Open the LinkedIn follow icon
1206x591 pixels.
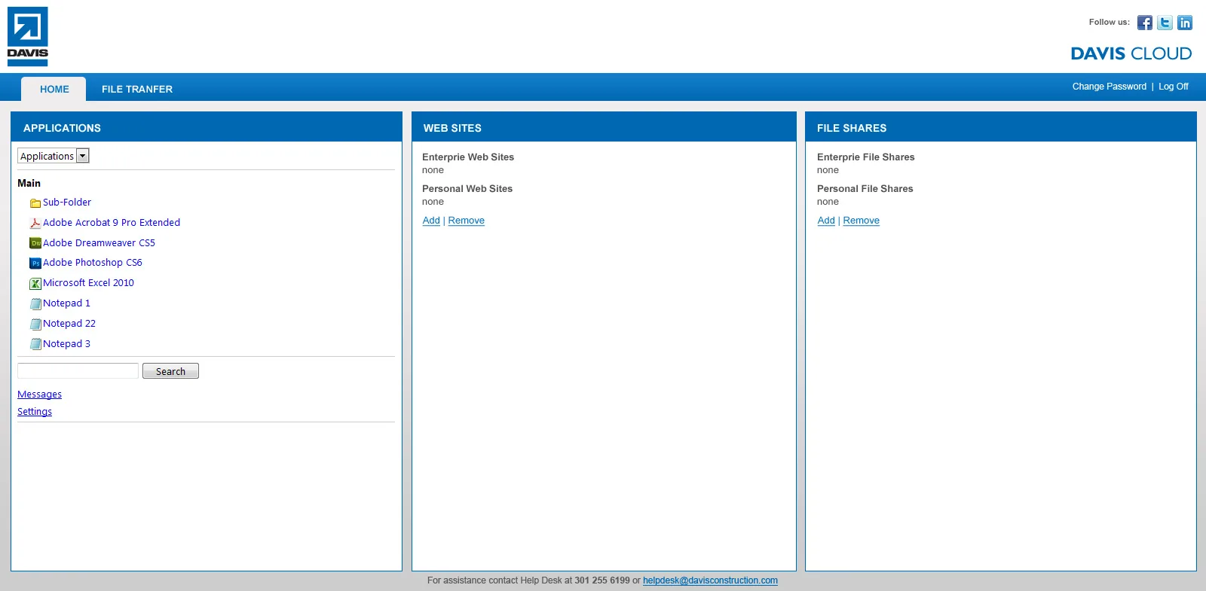pyautogui.click(x=1185, y=23)
